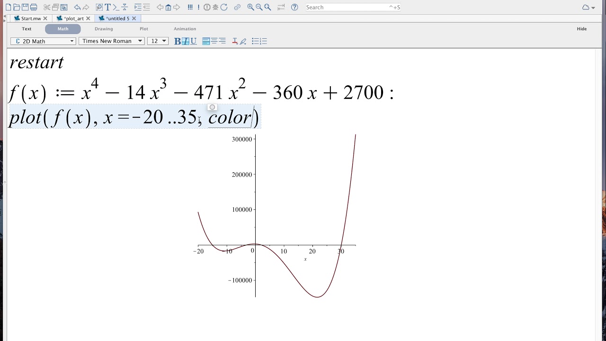
Task: Go to the home page icon
Action: tap(168, 7)
